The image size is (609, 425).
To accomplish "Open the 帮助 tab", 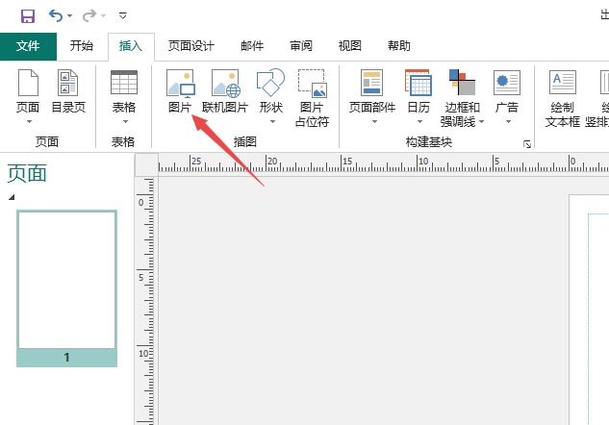I will click(x=399, y=46).
